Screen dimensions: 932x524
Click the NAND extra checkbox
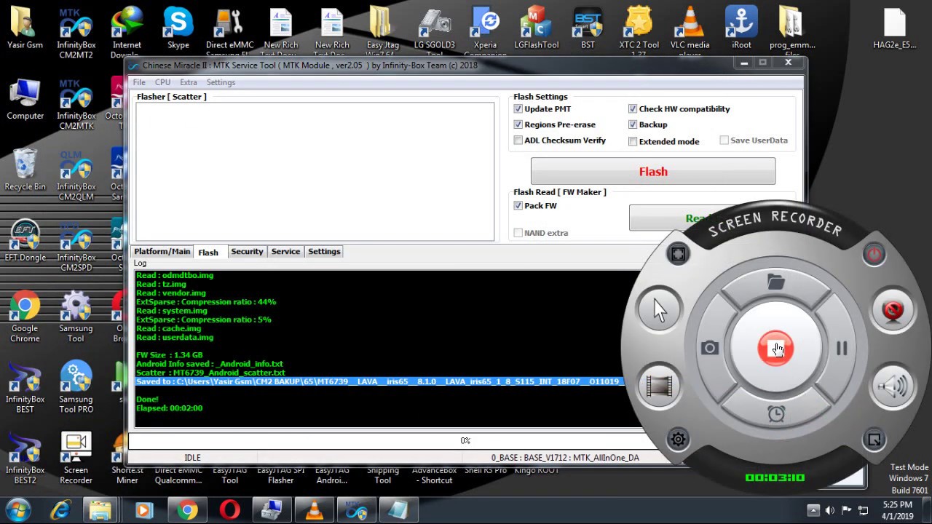point(518,233)
